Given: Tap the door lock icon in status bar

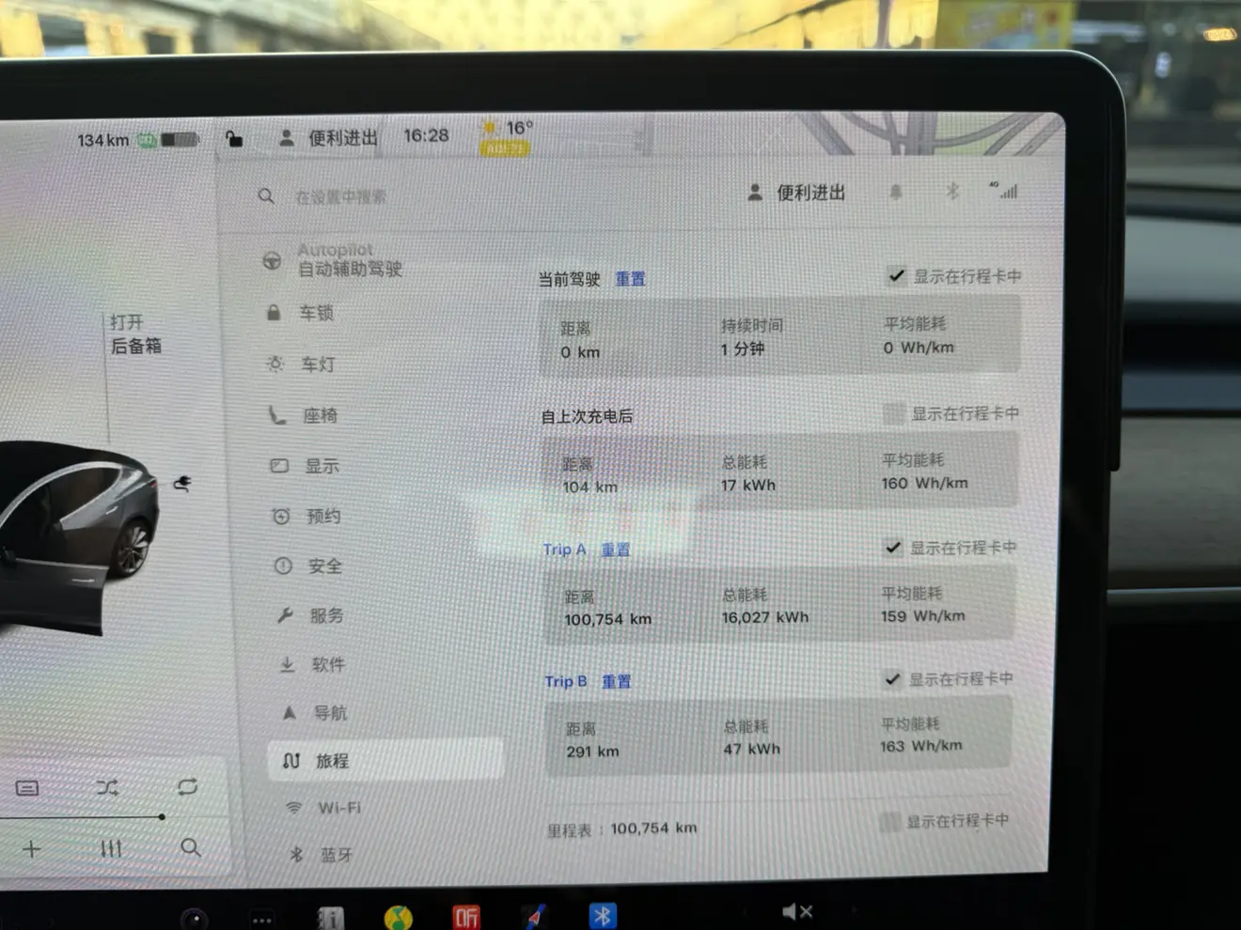Looking at the screenshot, I should pyautogui.click(x=234, y=139).
